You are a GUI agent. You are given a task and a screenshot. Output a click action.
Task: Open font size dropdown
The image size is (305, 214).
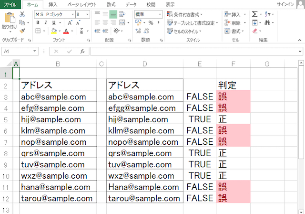(87, 14)
